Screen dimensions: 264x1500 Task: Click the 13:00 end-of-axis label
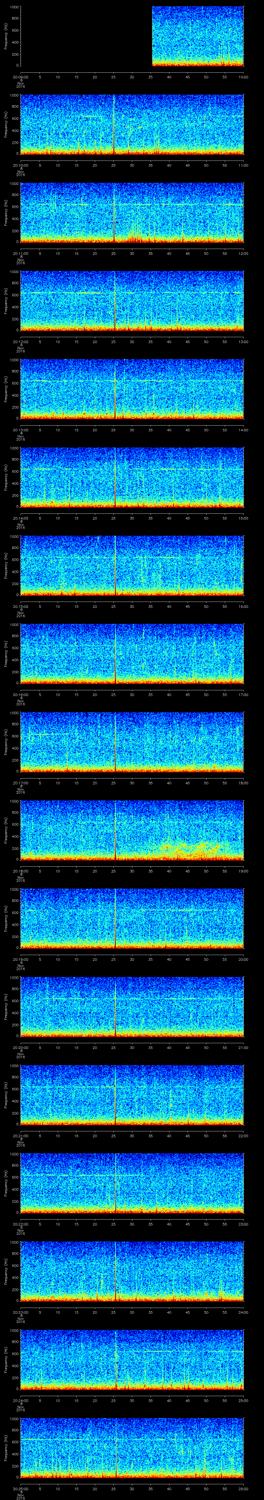pos(243,342)
